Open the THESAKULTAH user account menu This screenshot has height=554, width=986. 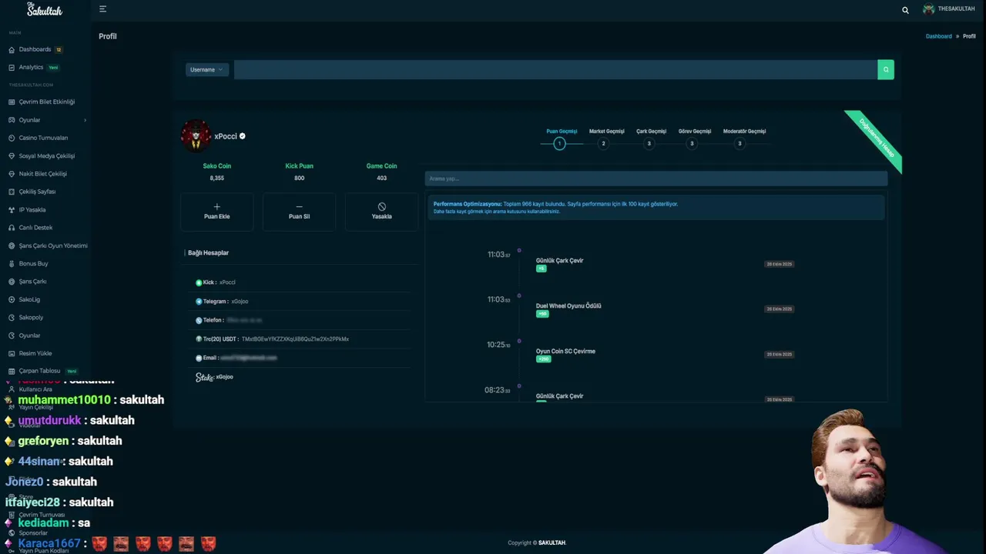(949, 9)
